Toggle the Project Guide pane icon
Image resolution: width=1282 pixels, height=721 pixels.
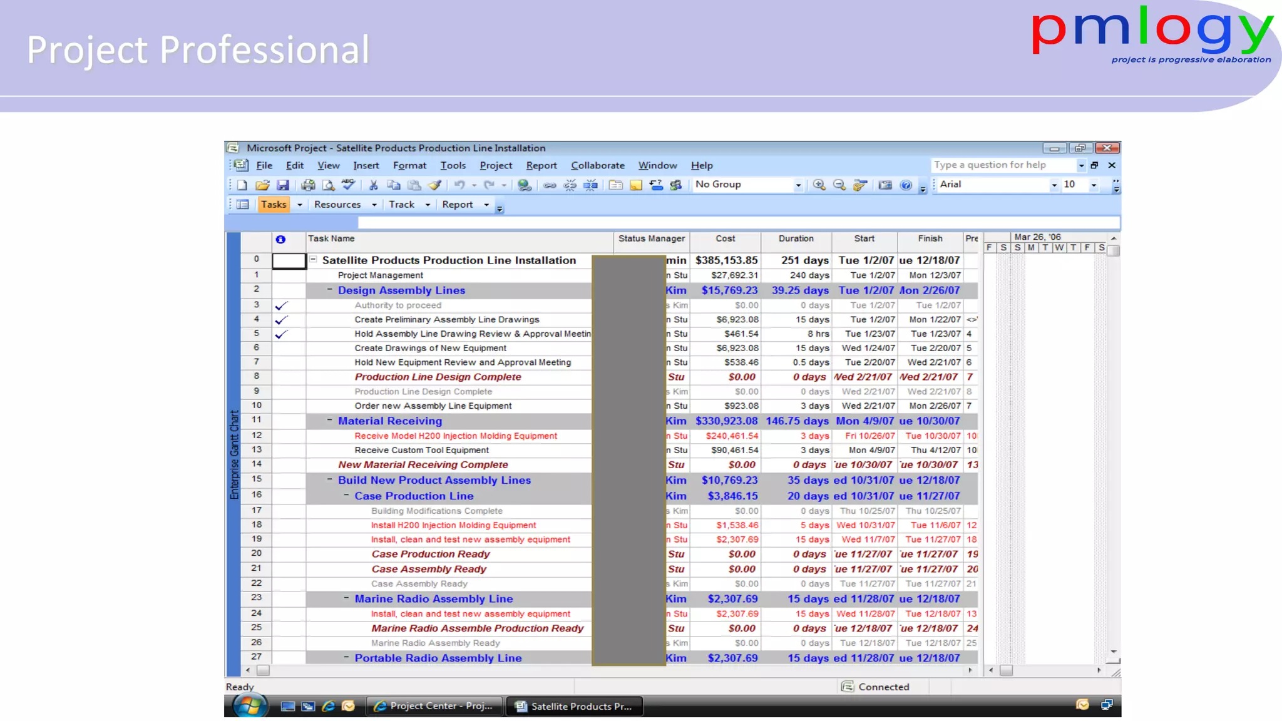tap(243, 205)
